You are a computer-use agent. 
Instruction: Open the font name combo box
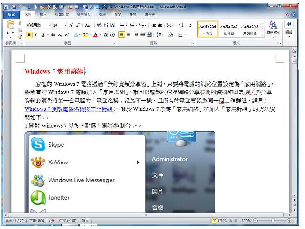[39, 25]
